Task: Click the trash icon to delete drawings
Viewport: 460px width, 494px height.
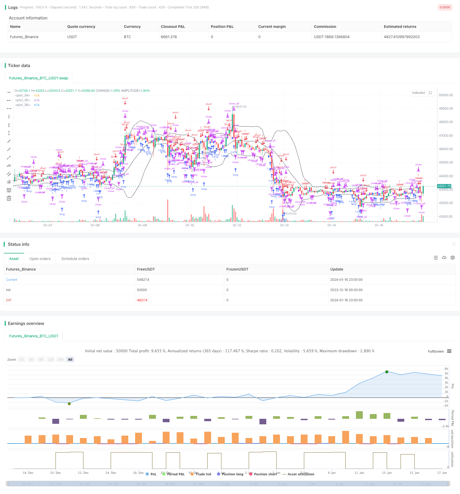Action: click(x=9, y=198)
